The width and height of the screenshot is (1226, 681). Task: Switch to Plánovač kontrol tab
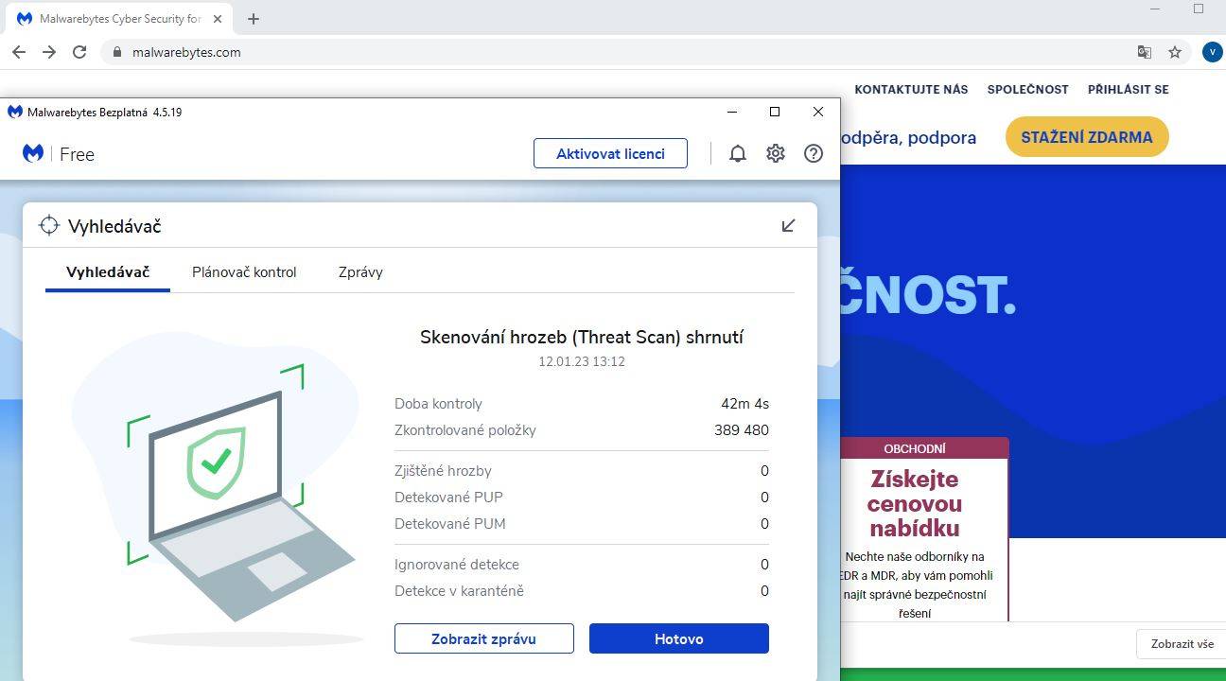click(x=244, y=272)
